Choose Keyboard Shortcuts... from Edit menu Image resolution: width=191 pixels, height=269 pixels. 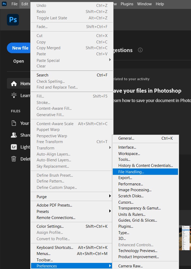pos(55,248)
